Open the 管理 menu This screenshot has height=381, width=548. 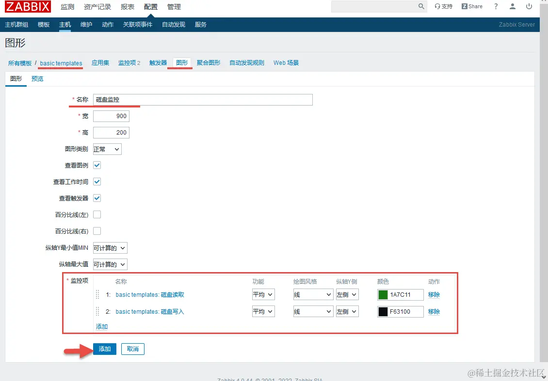point(174,7)
